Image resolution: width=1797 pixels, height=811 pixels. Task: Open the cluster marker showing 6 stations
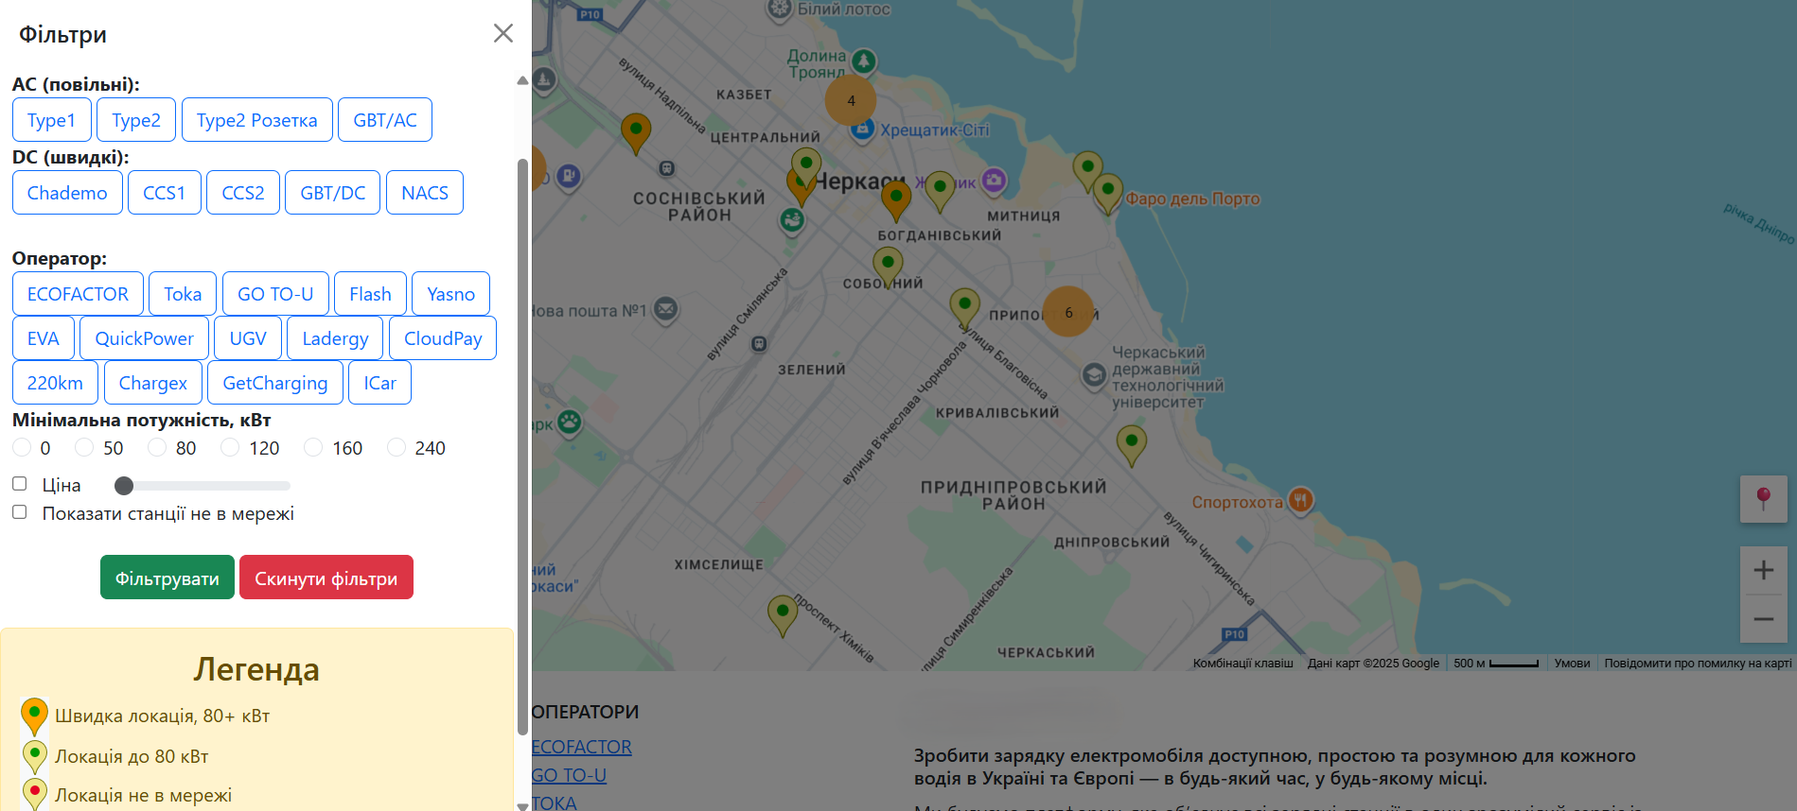tap(1068, 312)
